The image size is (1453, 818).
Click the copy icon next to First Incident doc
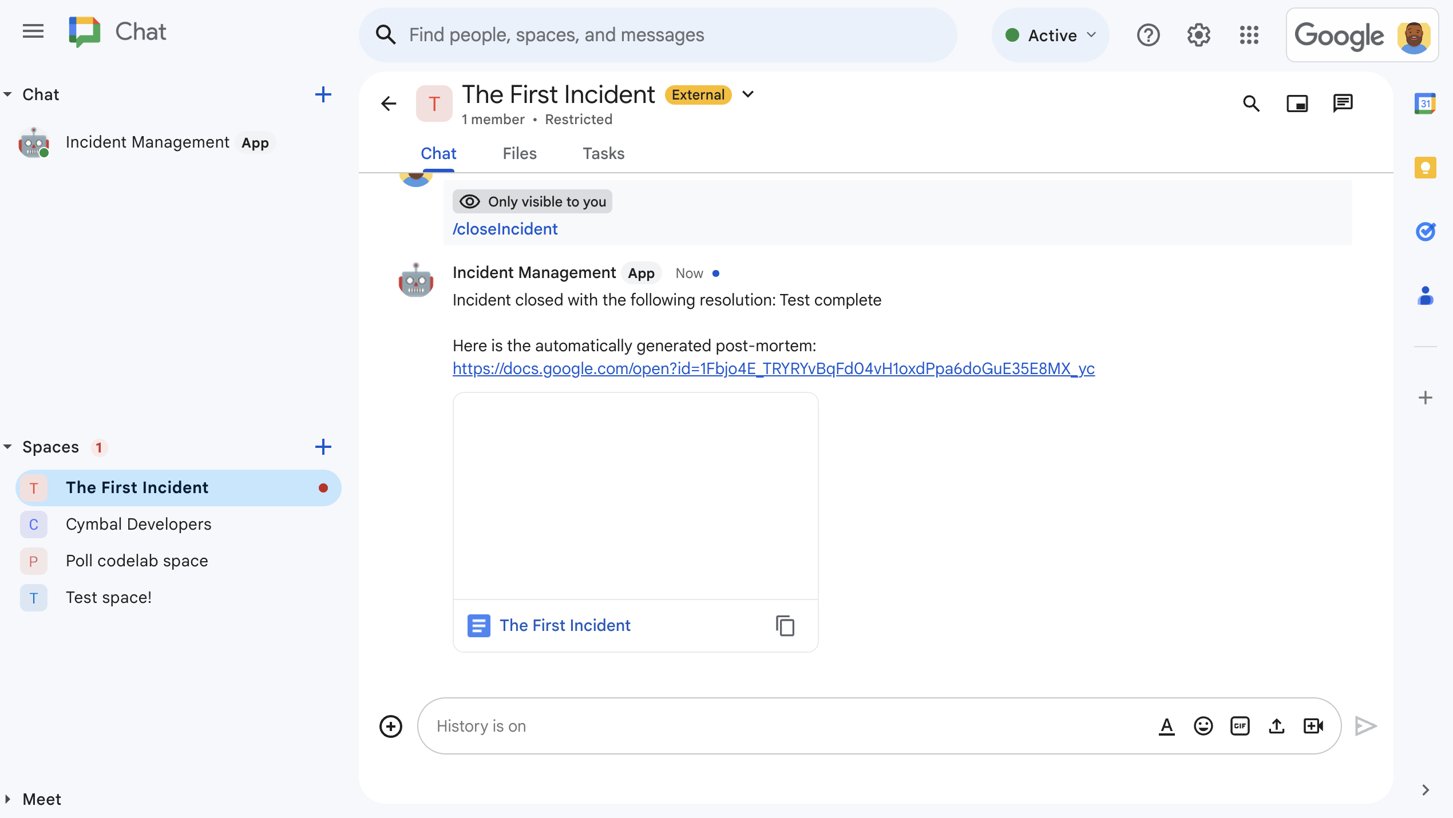coord(785,626)
